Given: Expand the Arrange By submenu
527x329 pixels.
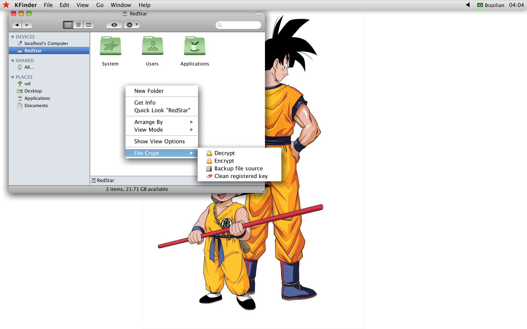Looking at the screenshot, I should click(x=162, y=122).
